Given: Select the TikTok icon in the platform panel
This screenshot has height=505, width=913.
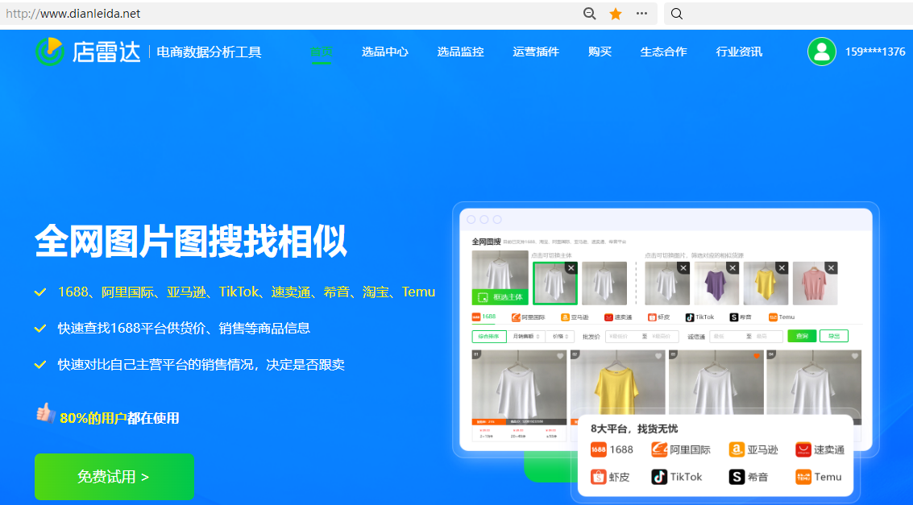Looking at the screenshot, I should pyautogui.click(x=659, y=476).
